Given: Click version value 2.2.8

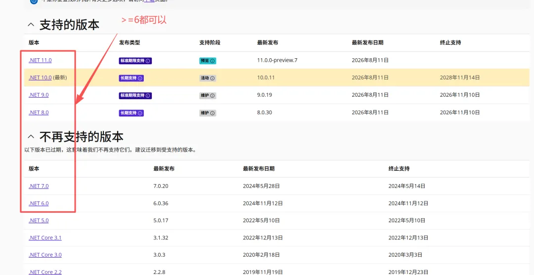Looking at the screenshot, I should (159, 272).
